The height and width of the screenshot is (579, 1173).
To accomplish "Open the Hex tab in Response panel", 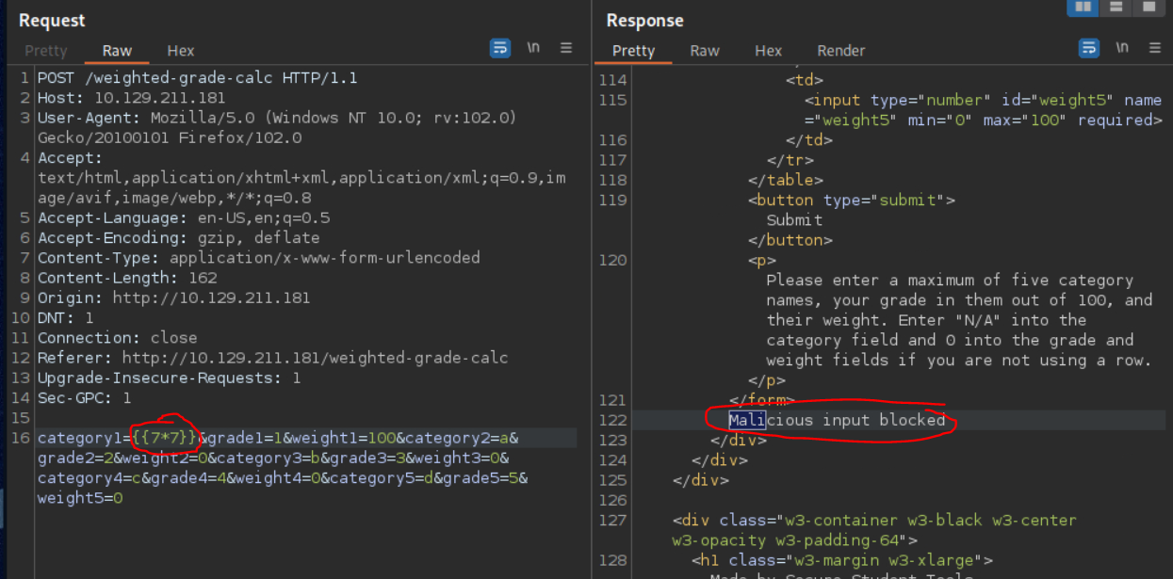I will point(768,51).
